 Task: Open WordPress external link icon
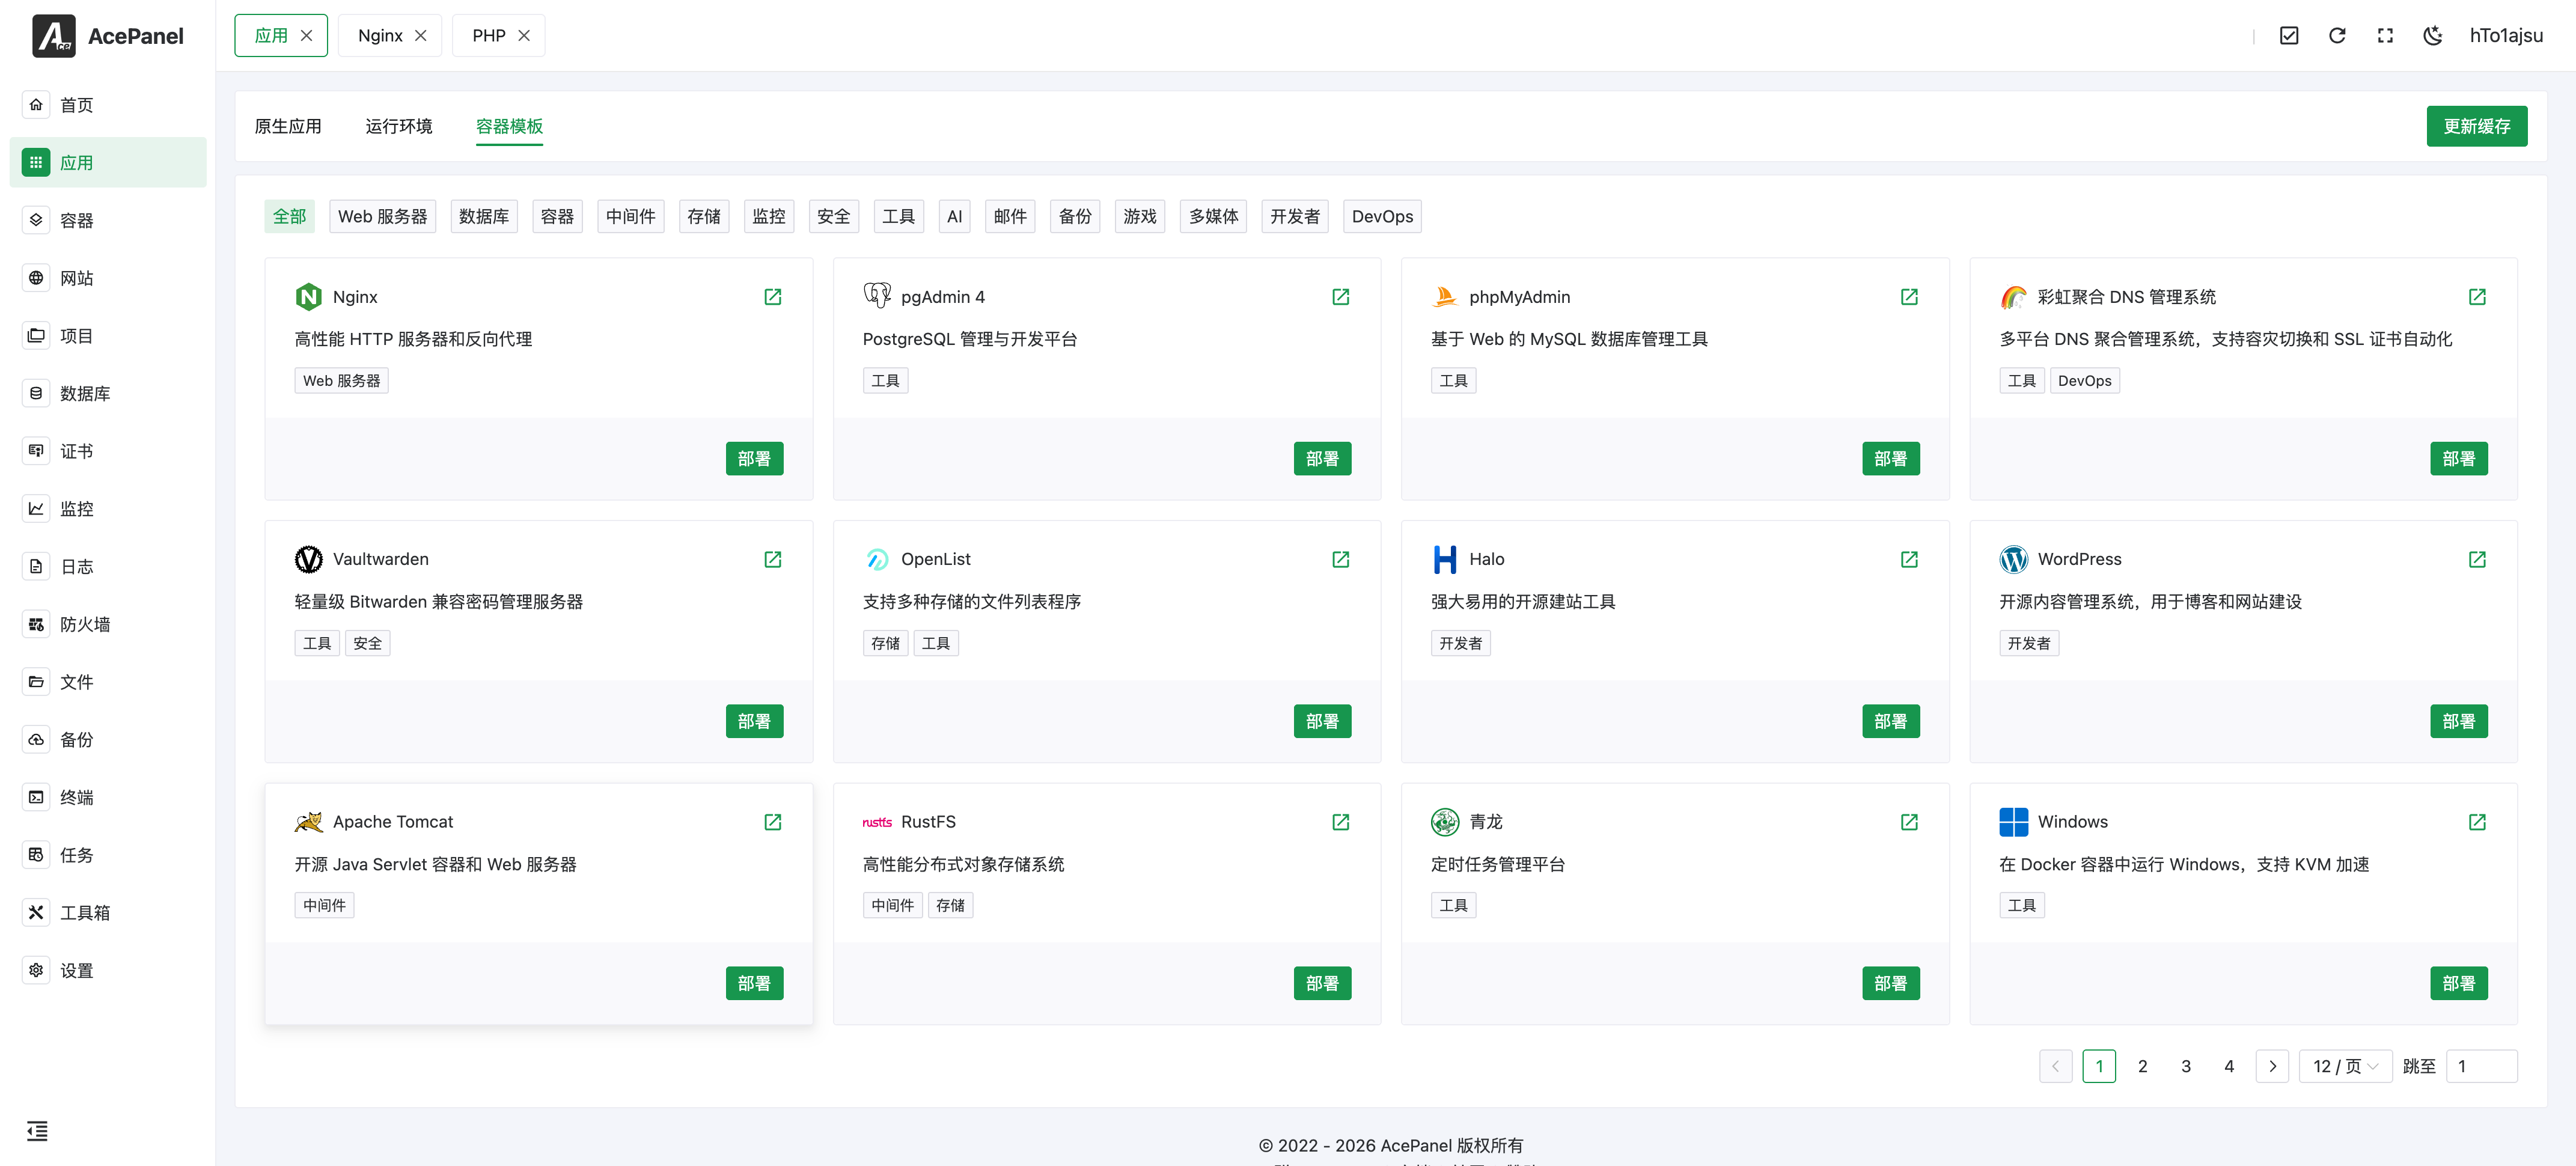pyautogui.click(x=2476, y=559)
